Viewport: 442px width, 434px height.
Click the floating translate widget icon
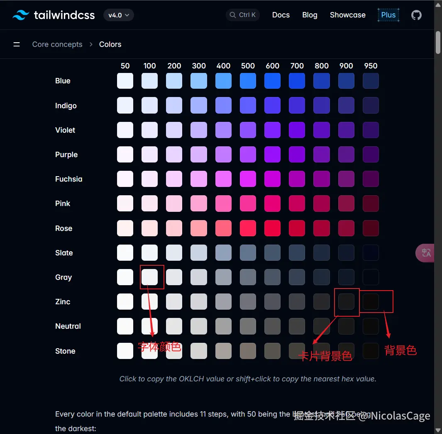point(426,252)
